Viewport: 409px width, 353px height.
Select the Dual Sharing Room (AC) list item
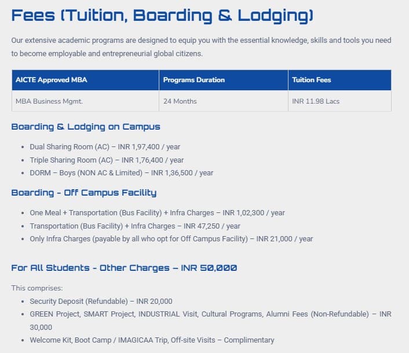click(105, 147)
